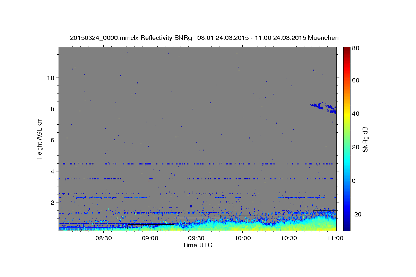Click the dark red top of colorbar
This screenshot has width=416, height=277.
347,50
